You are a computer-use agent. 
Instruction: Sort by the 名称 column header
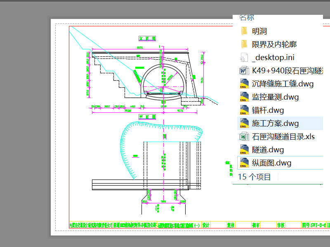click(x=247, y=17)
